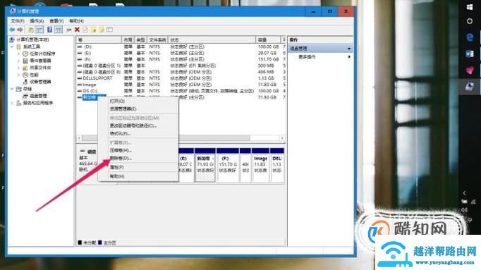Click the volume list scrollbar right arrow
Image resolution: width=481 pixels, height=270 pixels.
pos(282,138)
